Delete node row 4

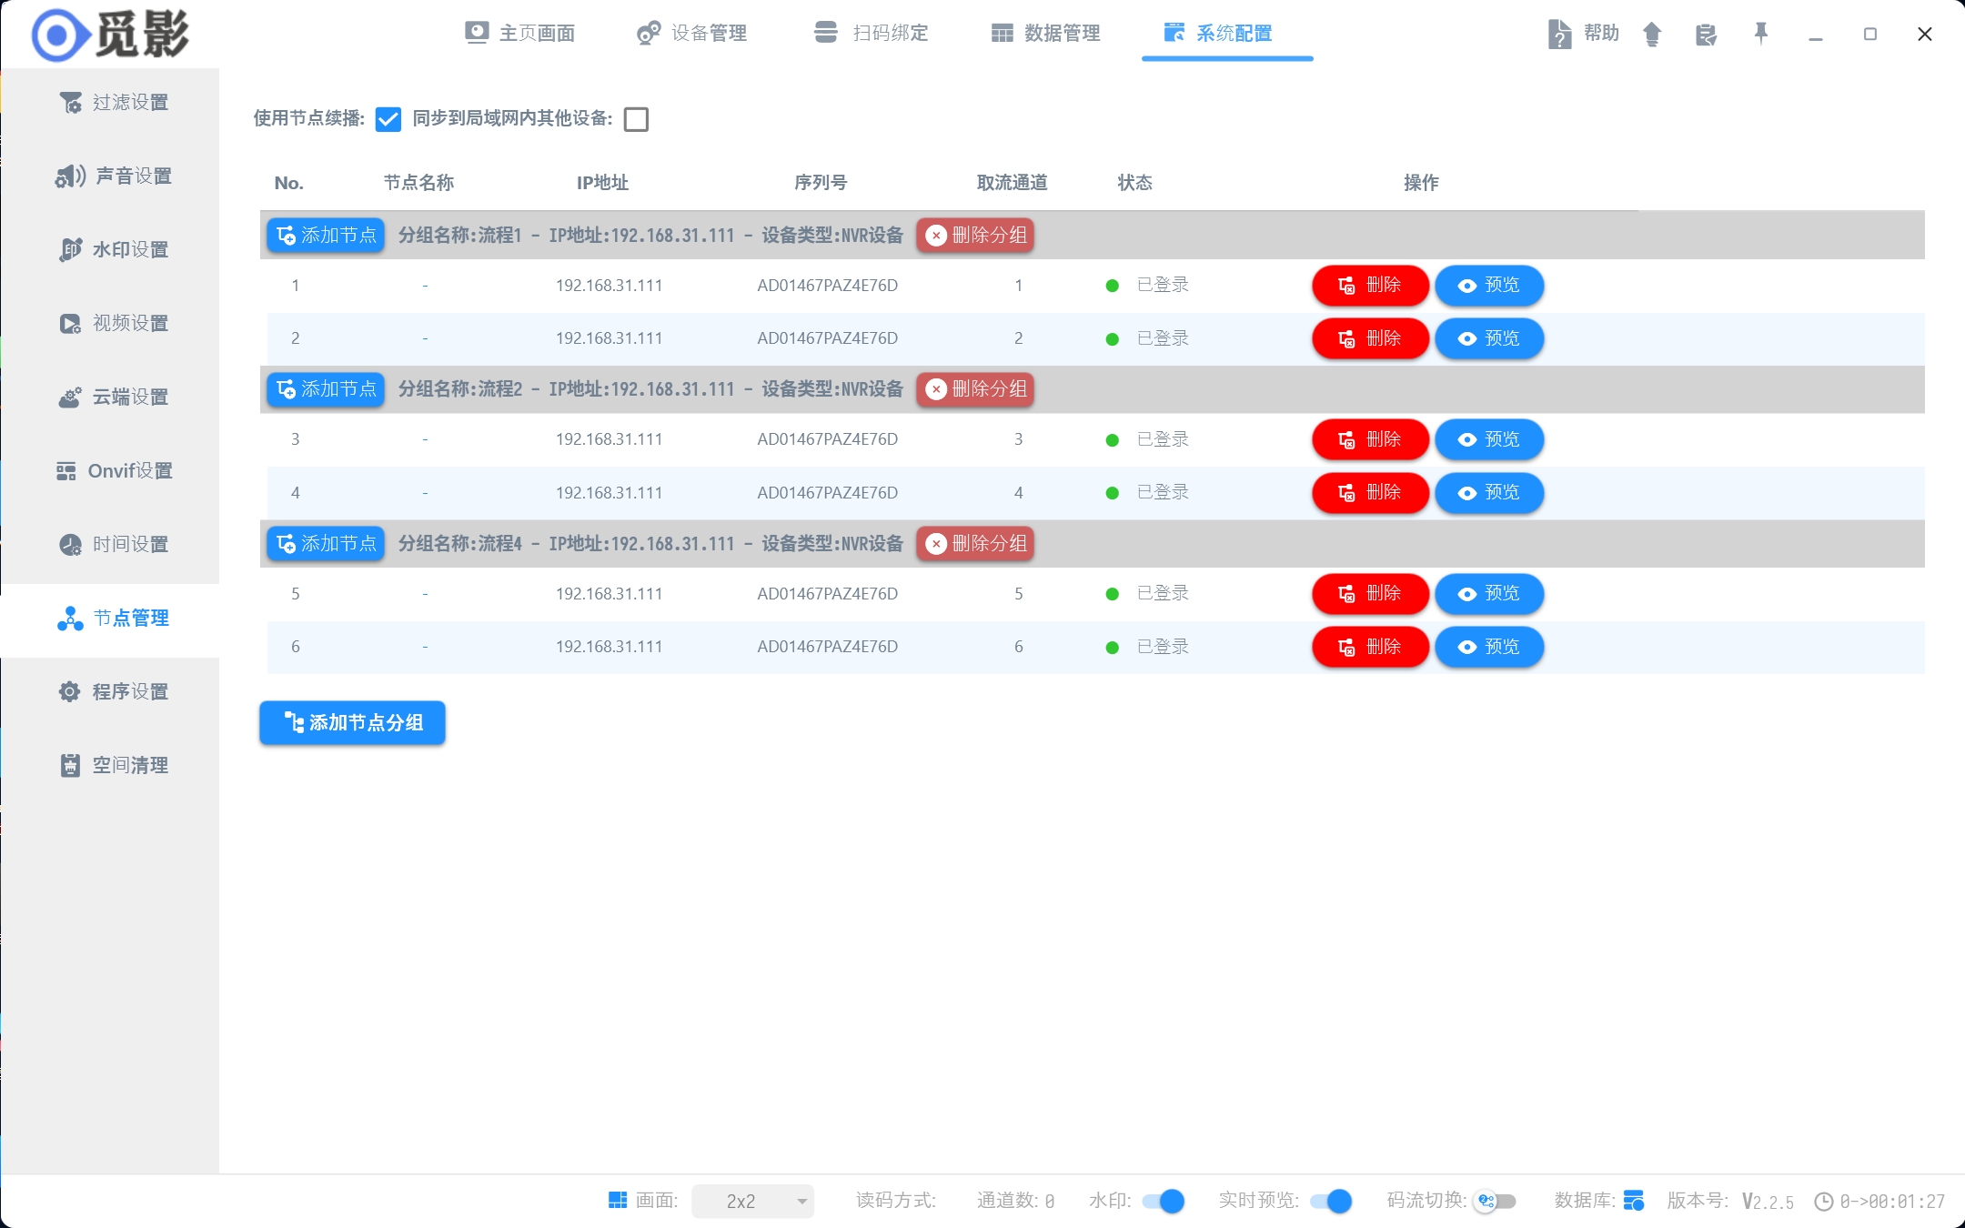click(1370, 493)
